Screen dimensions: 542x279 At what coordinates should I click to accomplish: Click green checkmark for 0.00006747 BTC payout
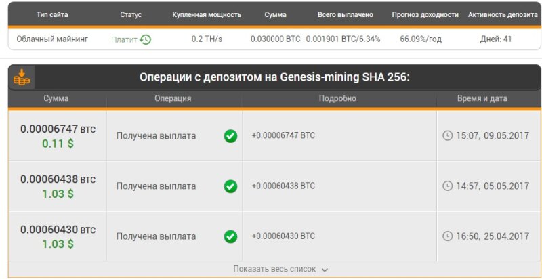pyautogui.click(x=230, y=135)
